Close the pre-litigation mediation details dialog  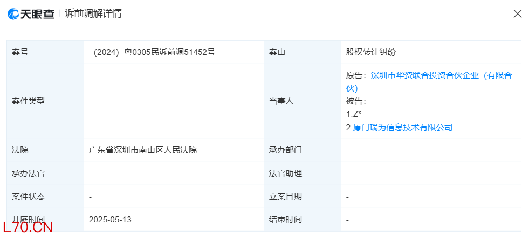coord(517,14)
